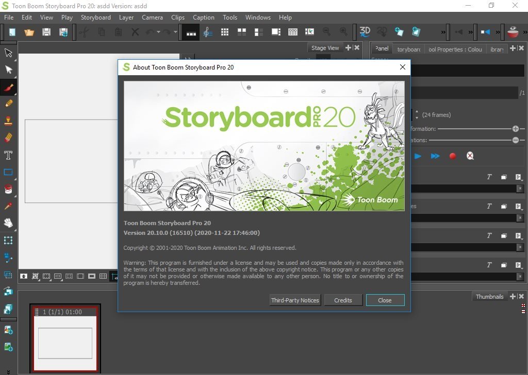
Task: Expand the Redo dropdown arrow
Action: pos(175,32)
